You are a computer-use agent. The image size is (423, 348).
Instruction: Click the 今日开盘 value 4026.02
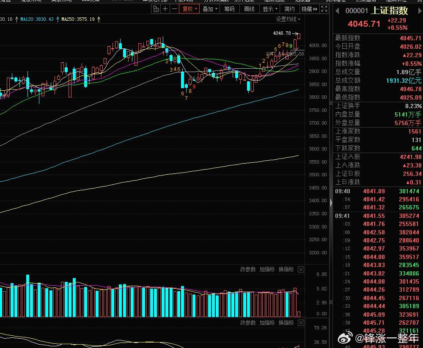click(411, 47)
